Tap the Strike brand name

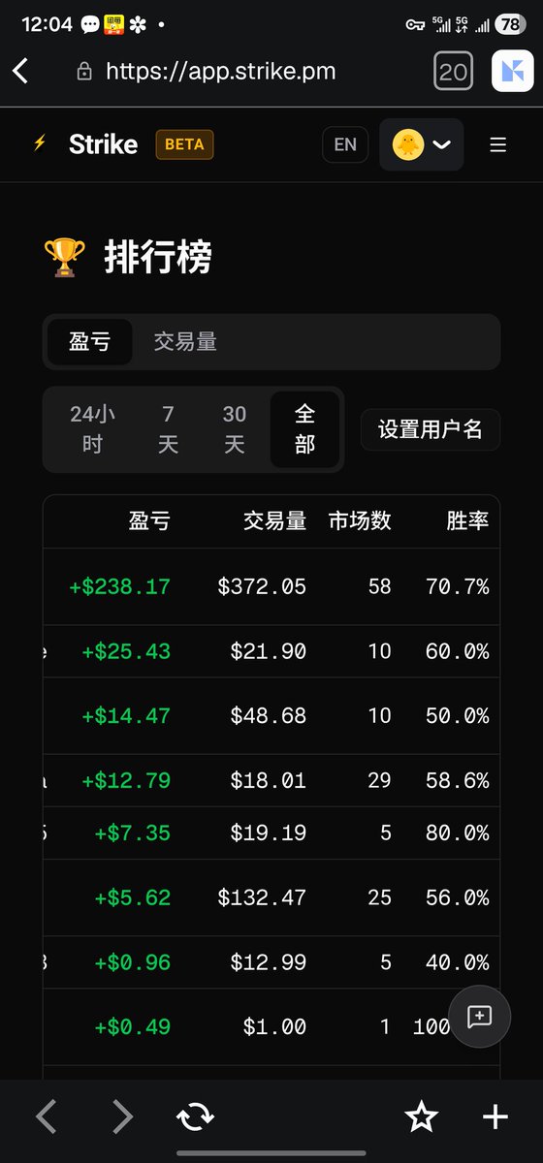click(103, 144)
